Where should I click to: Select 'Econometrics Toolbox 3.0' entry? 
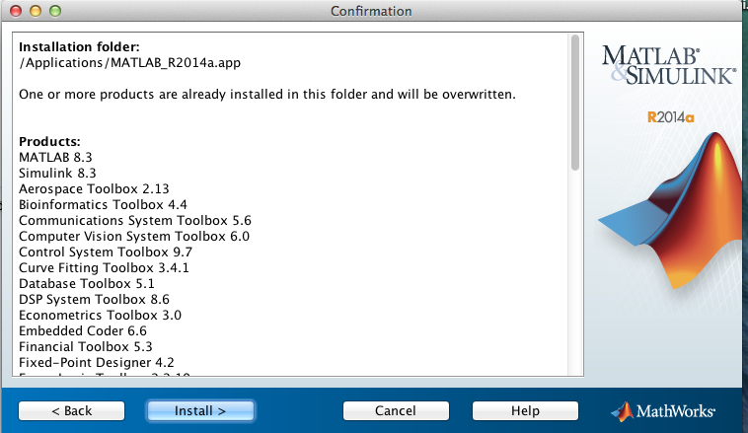[x=101, y=315]
